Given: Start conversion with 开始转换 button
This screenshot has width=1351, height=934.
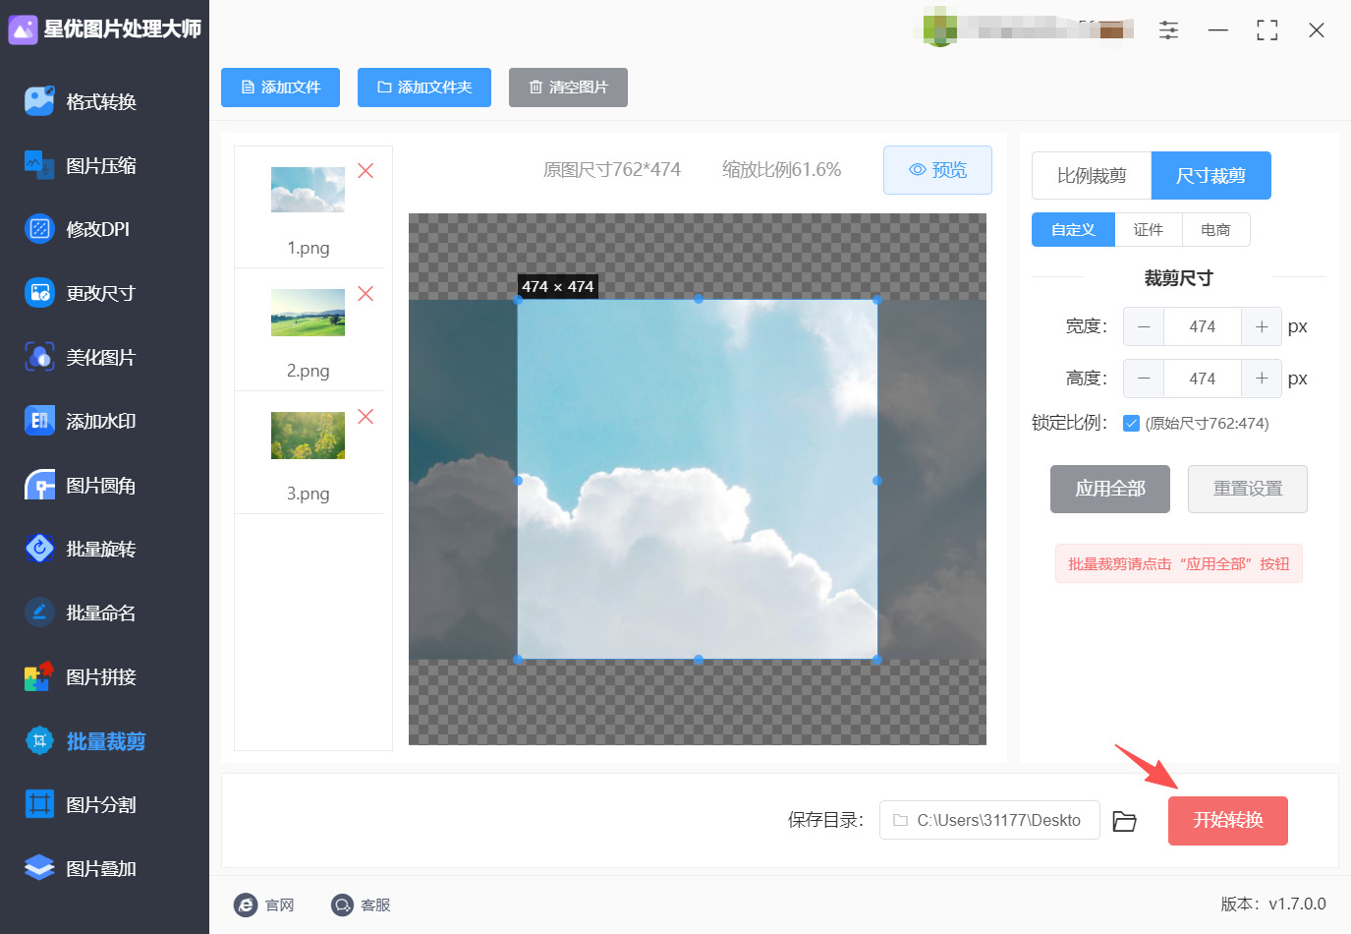Looking at the screenshot, I should tap(1228, 820).
